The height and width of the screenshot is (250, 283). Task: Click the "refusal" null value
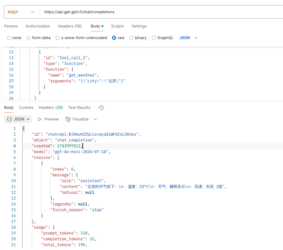pyautogui.click(x=89, y=193)
